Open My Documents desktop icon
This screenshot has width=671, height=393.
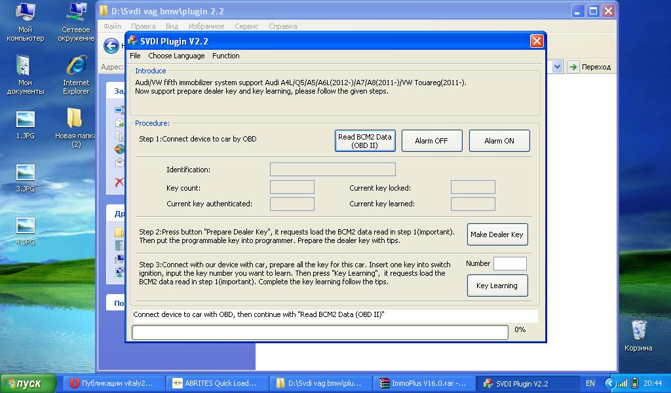click(x=26, y=75)
